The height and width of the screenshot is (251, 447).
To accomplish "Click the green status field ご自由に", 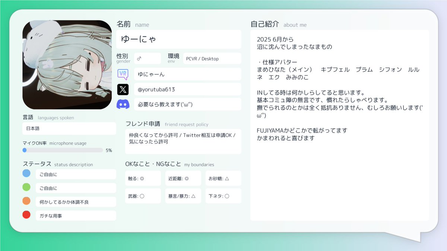I will [76, 188].
